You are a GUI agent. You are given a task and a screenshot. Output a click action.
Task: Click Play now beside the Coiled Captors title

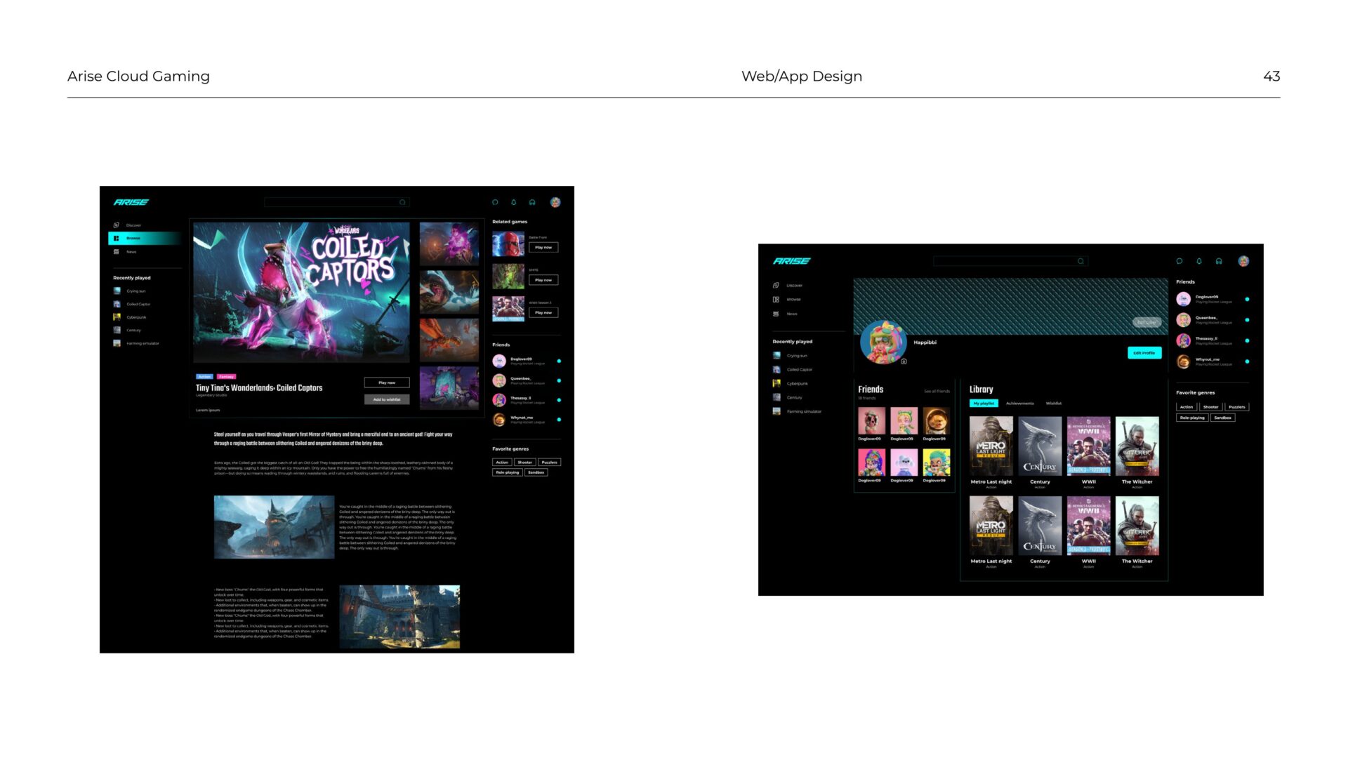(x=387, y=383)
